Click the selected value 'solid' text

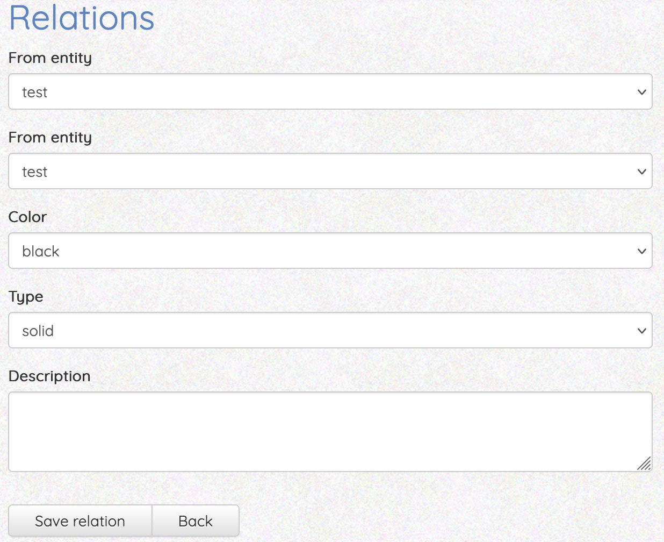point(38,331)
